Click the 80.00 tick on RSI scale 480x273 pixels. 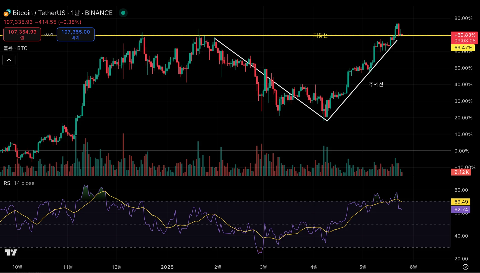click(x=461, y=190)
